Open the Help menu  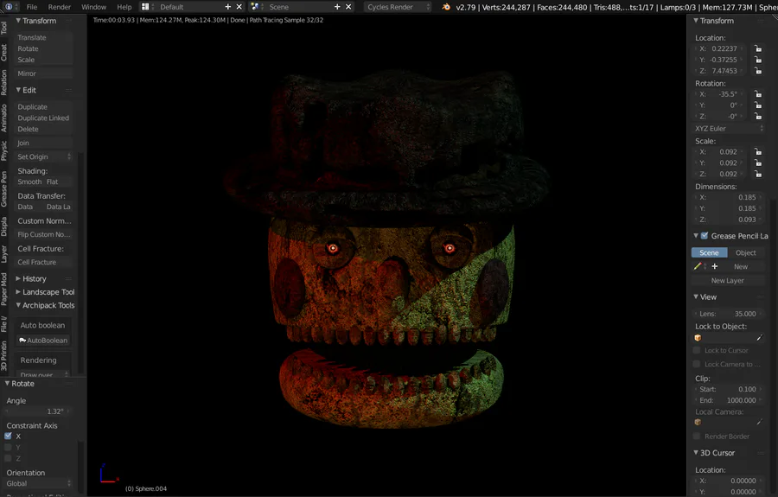point(124,7)
